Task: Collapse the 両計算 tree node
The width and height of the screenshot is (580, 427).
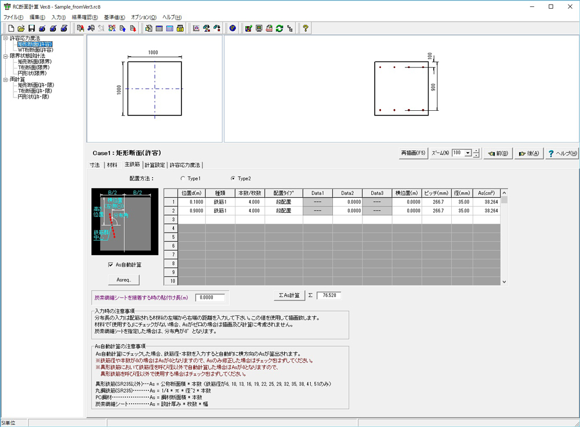Action: tap(6, 79)
